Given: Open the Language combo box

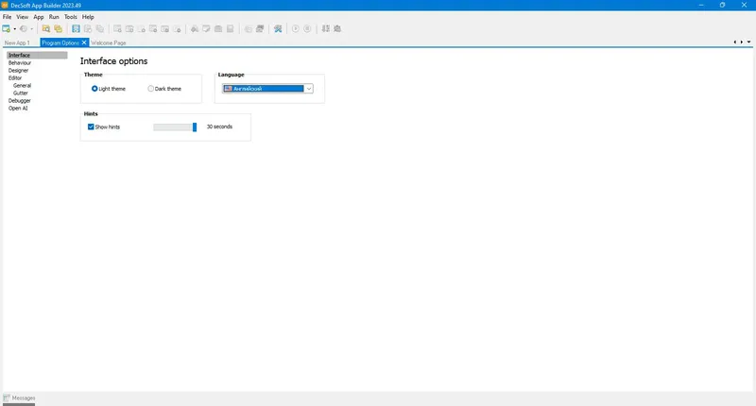Looking at the screenshot, I should [x=267, y=89].
